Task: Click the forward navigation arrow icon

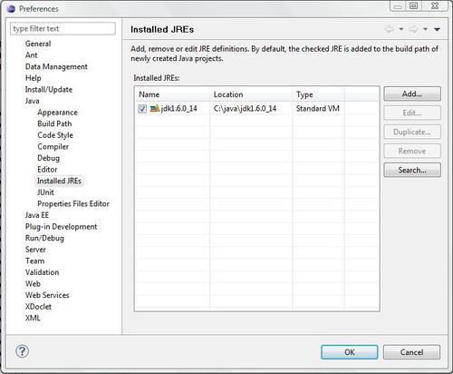Action: click(x=413, y=29)
